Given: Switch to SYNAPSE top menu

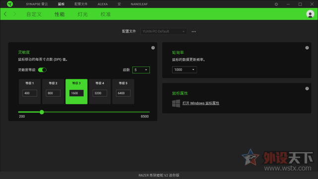Looking at the screenshot, I should [x=37, y=4].
